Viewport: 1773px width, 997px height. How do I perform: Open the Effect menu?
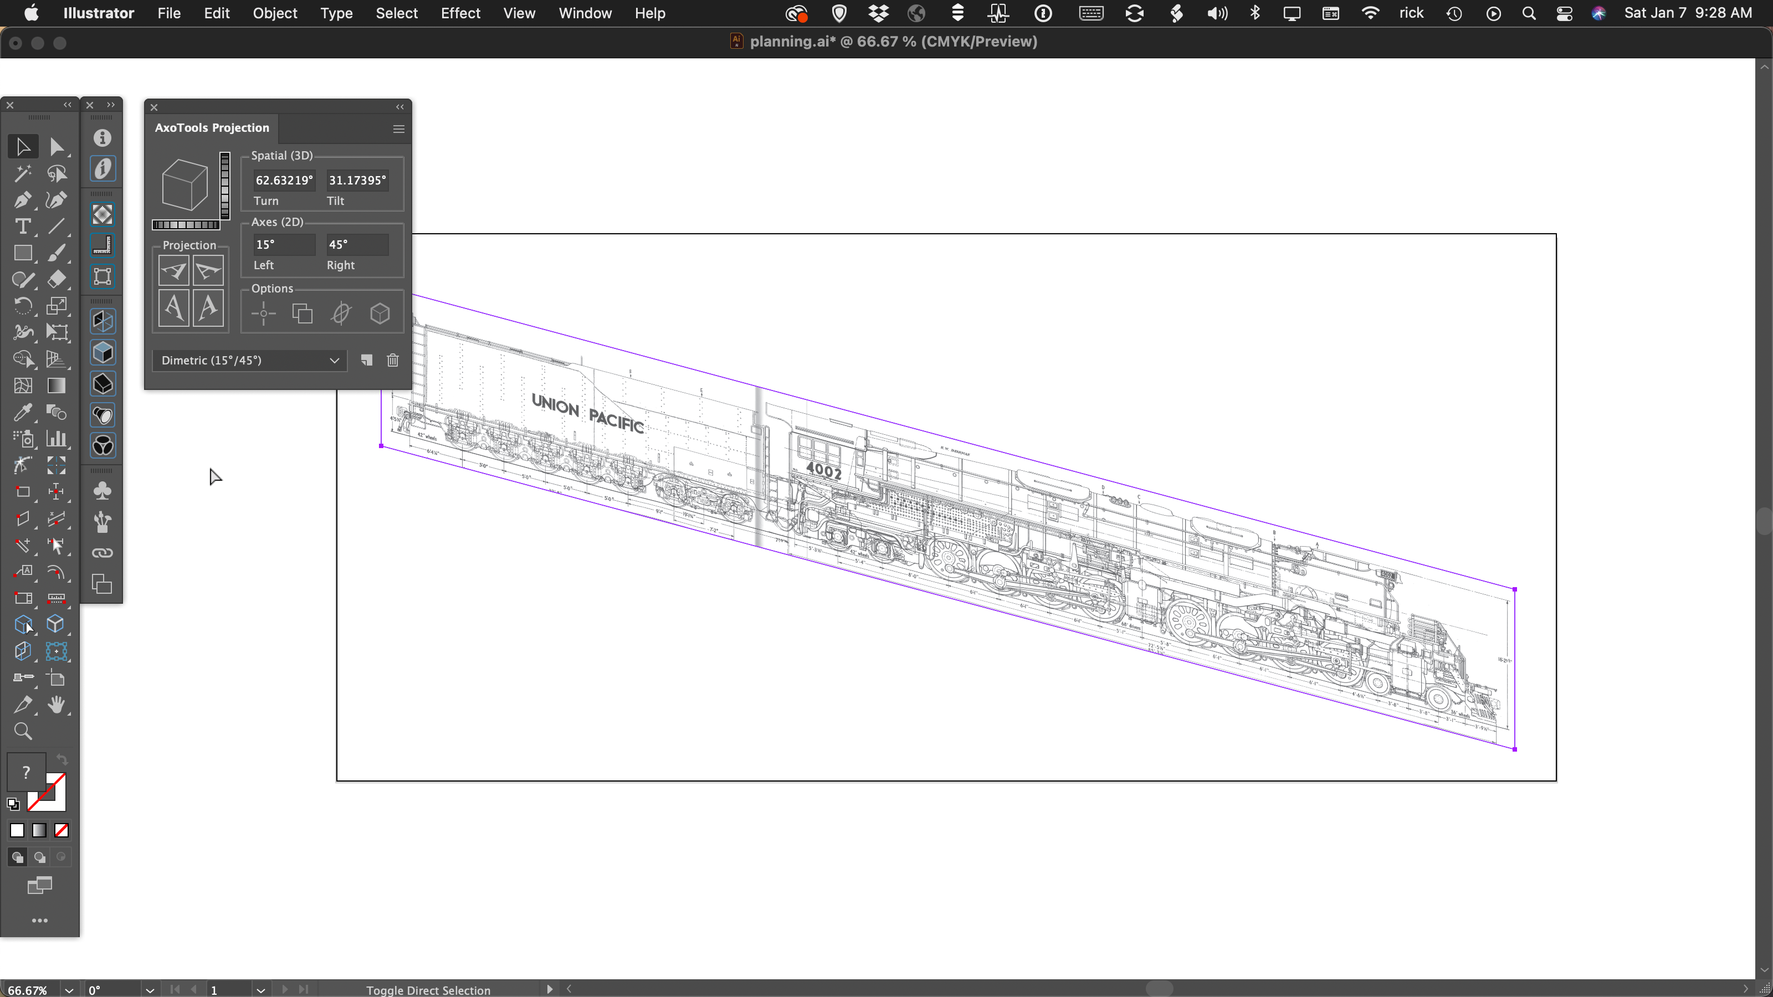[460, 13]
